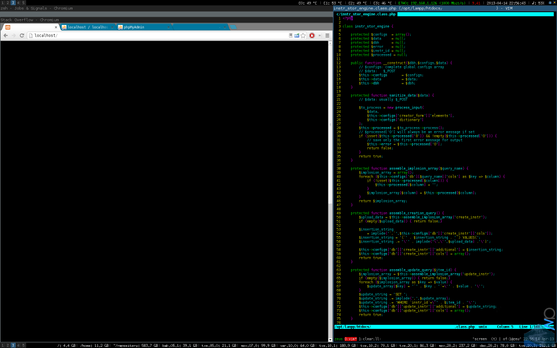The height and width of the screenshot is (348, 557).
Task: Click the 'class instr_stor_engine {' line
Action: tap(368, 26)
